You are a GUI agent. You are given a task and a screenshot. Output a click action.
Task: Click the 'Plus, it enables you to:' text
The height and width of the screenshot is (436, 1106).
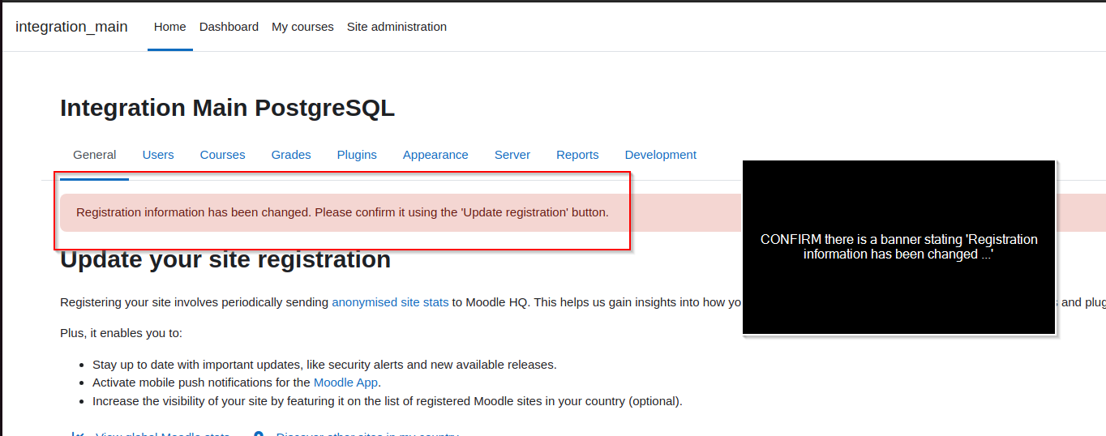tap(122, 333)
